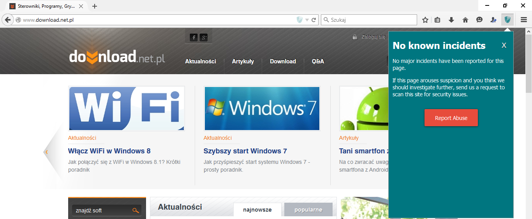
Task: Click the browser back arrow button
Action: point(7,20)
